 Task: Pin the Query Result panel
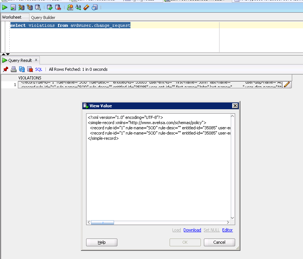click(x=5, y=69)
